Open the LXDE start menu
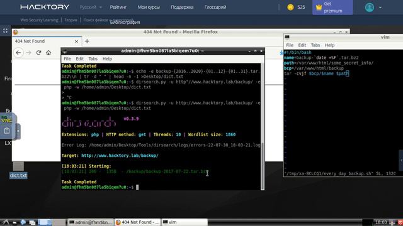The image size is (403, 226). (x=5, y=222)
